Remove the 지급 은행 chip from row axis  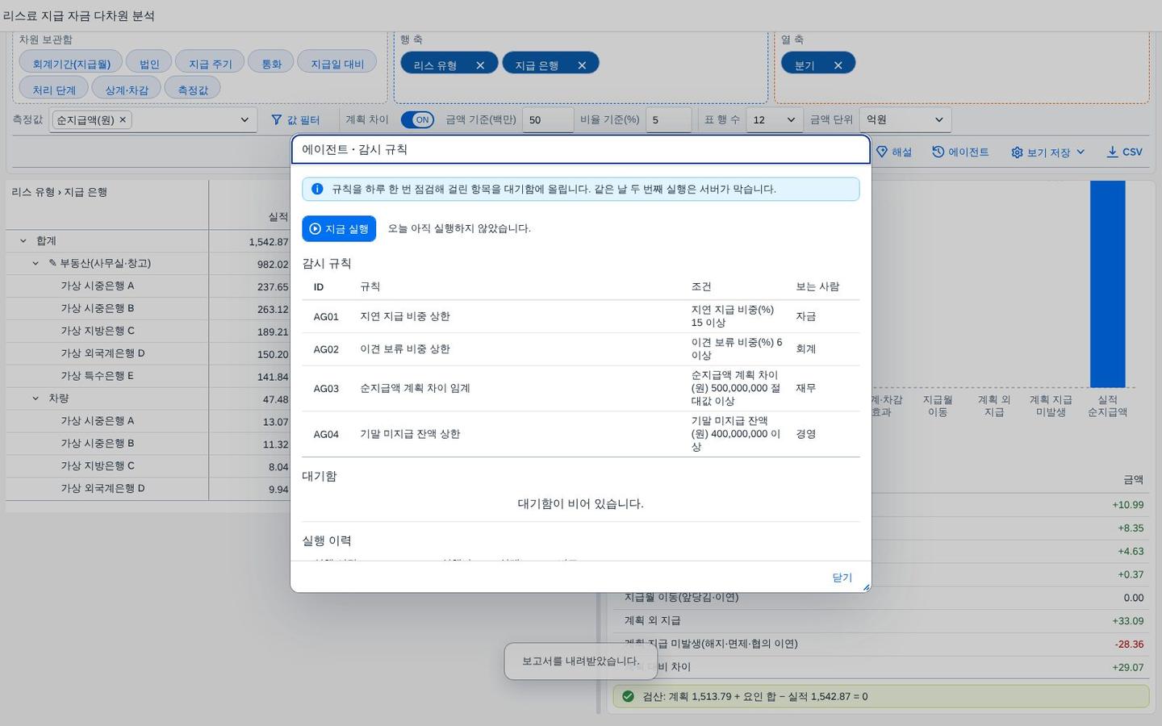pos(582,65)
